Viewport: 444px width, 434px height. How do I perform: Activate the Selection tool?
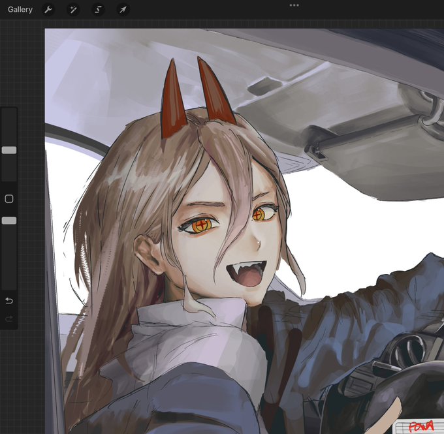point(98,10)
